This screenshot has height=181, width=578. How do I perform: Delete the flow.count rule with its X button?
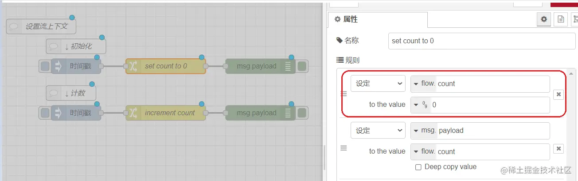coord(558,94)
